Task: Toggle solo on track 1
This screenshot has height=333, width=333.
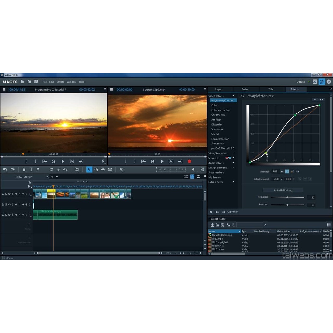Action: tap(6, 194)
